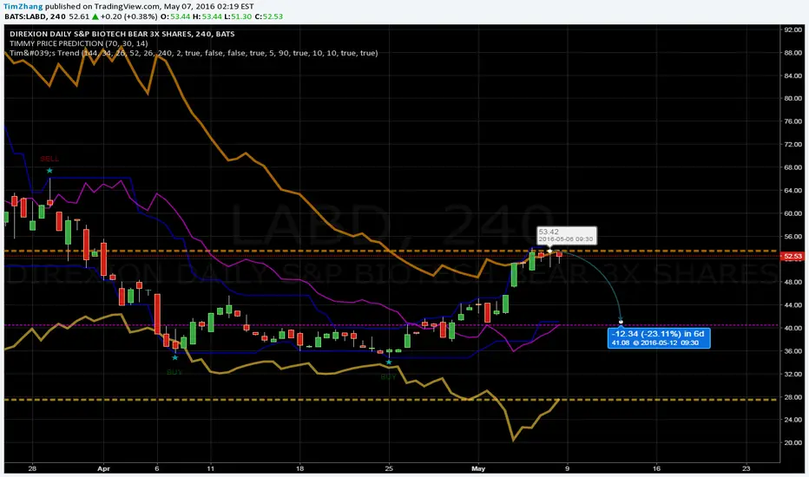Click the L:51.30 low value
Image resolution: width=809 pixels, height=477 pixels.
click(x=238, y=16)
